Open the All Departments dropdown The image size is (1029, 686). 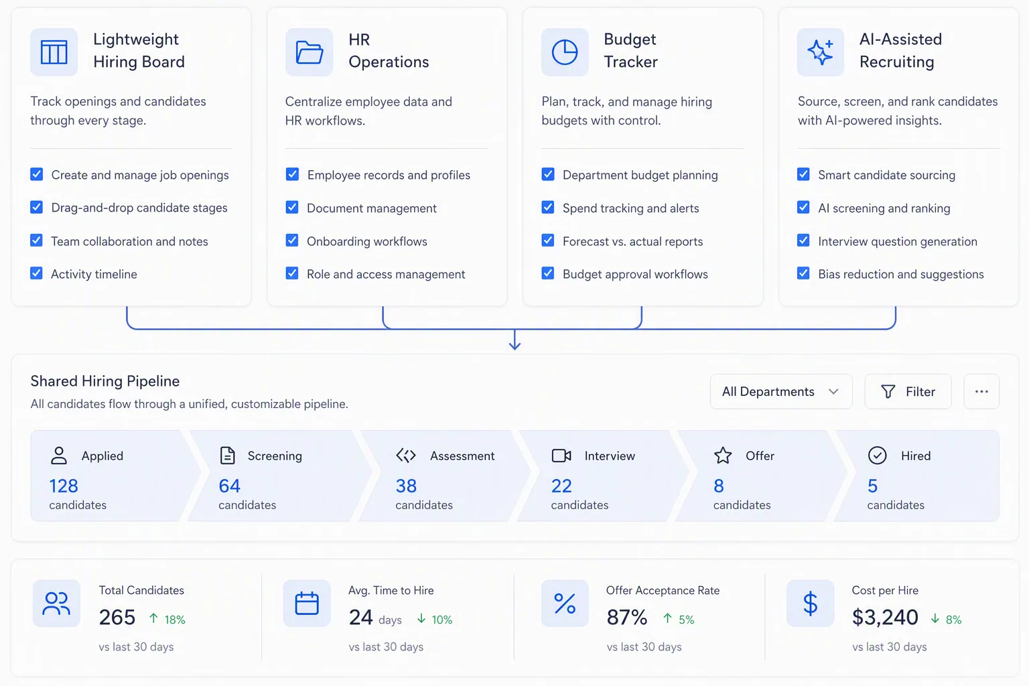click(781, 391)
